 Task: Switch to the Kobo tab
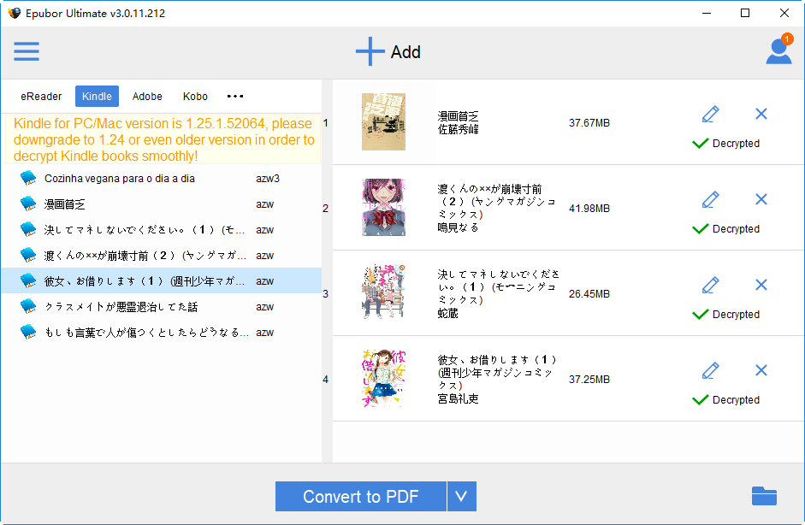(x=195, y=96)
